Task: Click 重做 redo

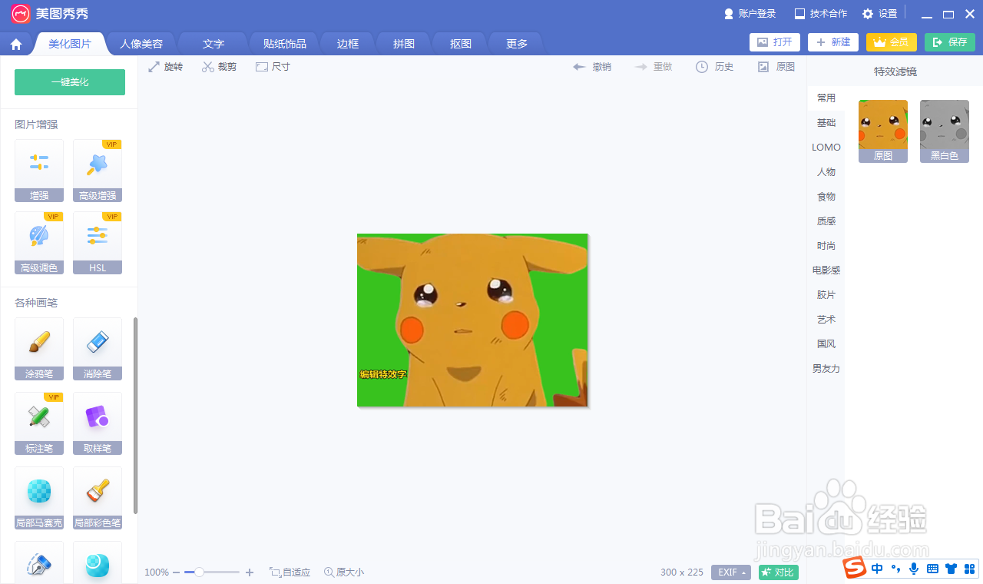Action: (x=654, y=67)
